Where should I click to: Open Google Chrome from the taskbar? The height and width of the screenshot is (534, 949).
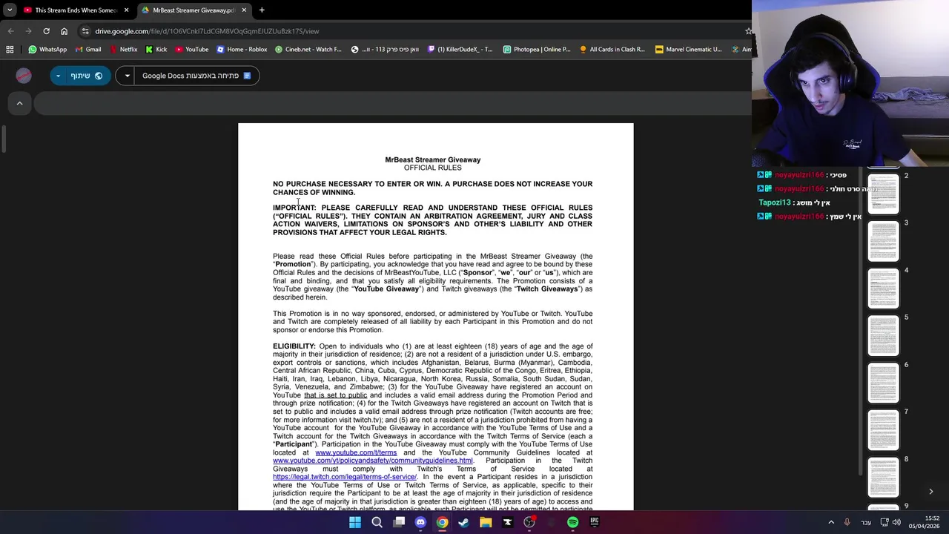click(x=442, y=522)
